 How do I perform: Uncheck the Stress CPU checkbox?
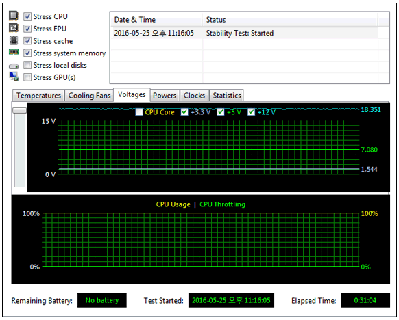[27, 16]
